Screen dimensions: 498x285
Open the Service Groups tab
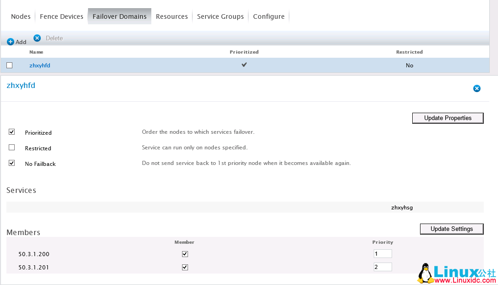(220, 16)
